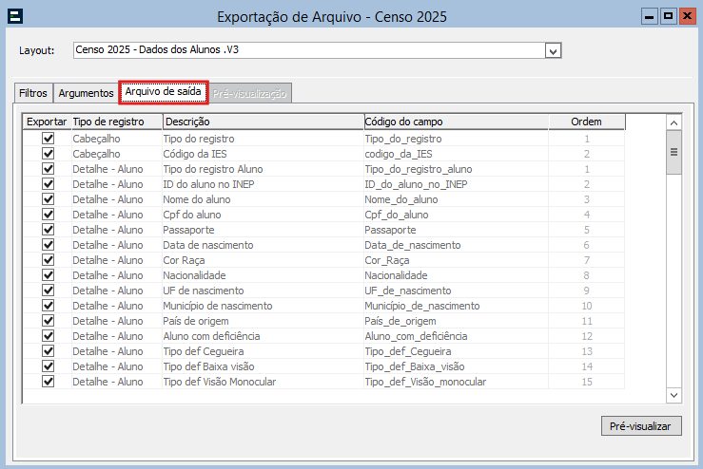Viewport: 703px width, 469px height.
Task: Maximize the Exportação de Arquivo window
Action: point(668,16)
